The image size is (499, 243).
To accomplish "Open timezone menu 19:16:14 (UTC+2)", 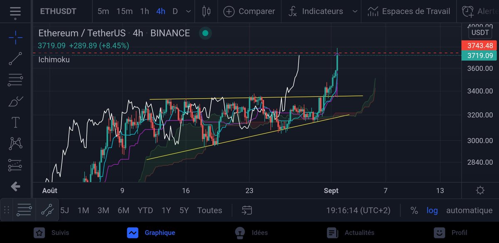I will (358, 211).
